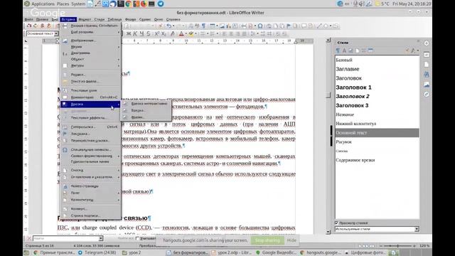455x256 pixels.
Task: Open the Find field dropdown arrow
Action: (x=101, y=239)
